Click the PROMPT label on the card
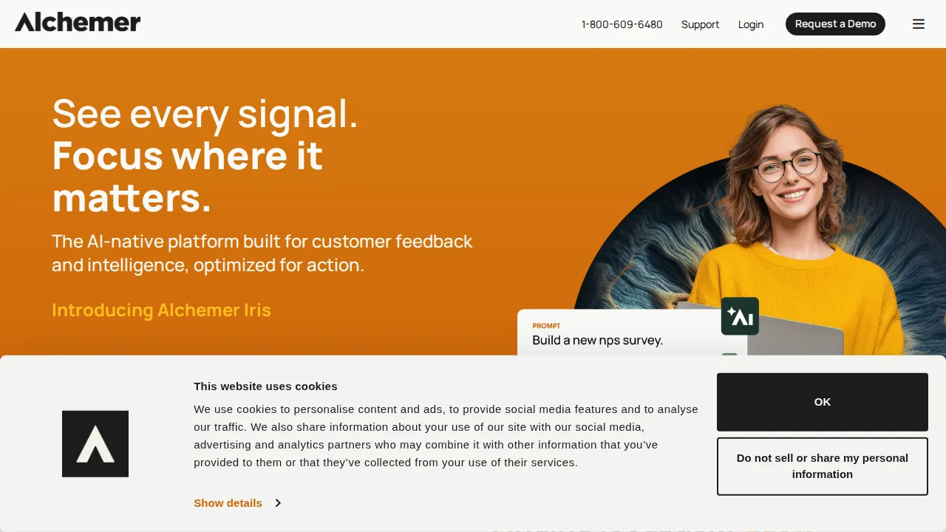946x532 pixels. pos(546,326)
